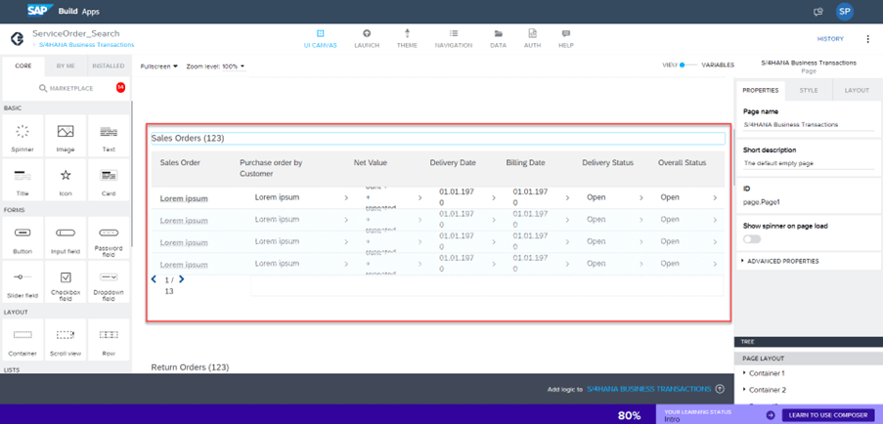Open the SP user profile avatar

coord(844,11)
